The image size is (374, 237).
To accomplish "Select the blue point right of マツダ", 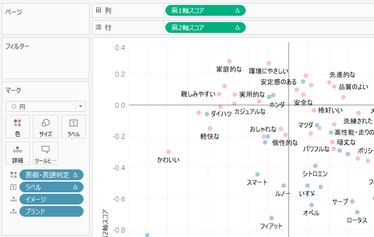I will click(x=317, y=125).
